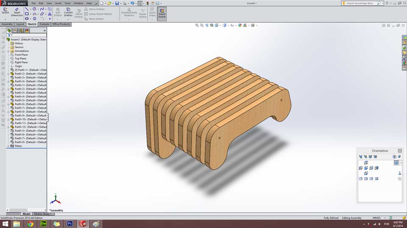The width and height of the screenshot is (407, 228).
Task: Click the Trim Entities tool
Action: (58, 12)
